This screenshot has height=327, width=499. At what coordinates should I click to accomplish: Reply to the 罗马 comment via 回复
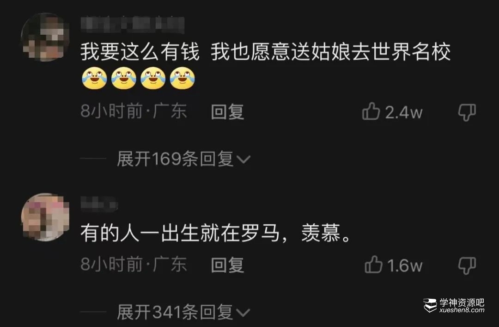227,265
